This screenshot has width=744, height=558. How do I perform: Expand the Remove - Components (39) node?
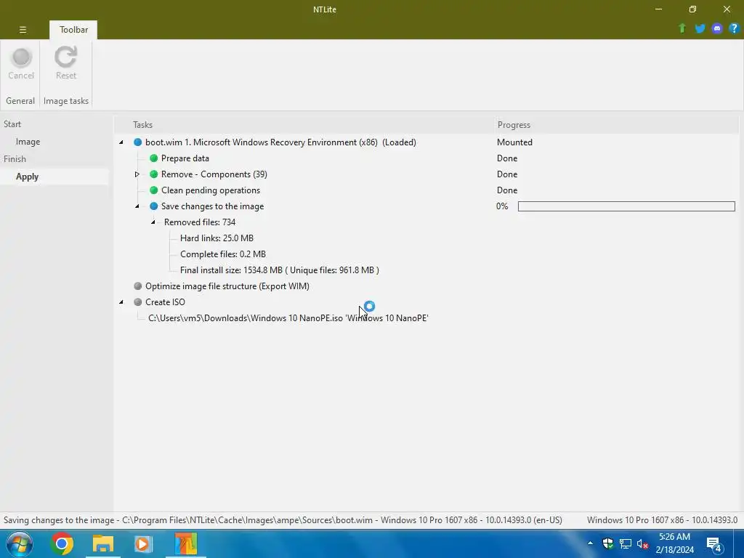pyautogui.click(x=137, y=174)
